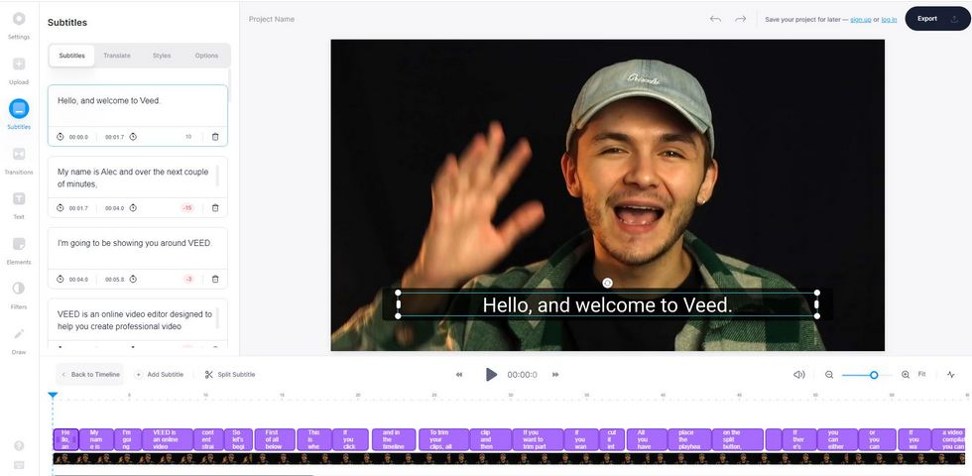Click the -3 character count badge
The width and height of the screenshot is (972, 476).
coord(189,280)
